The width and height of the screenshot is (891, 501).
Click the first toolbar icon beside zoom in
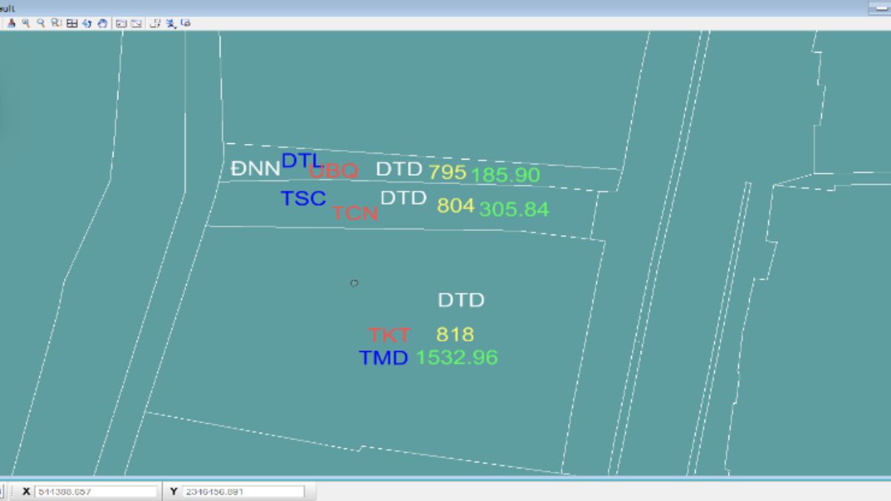coord(12,23)
